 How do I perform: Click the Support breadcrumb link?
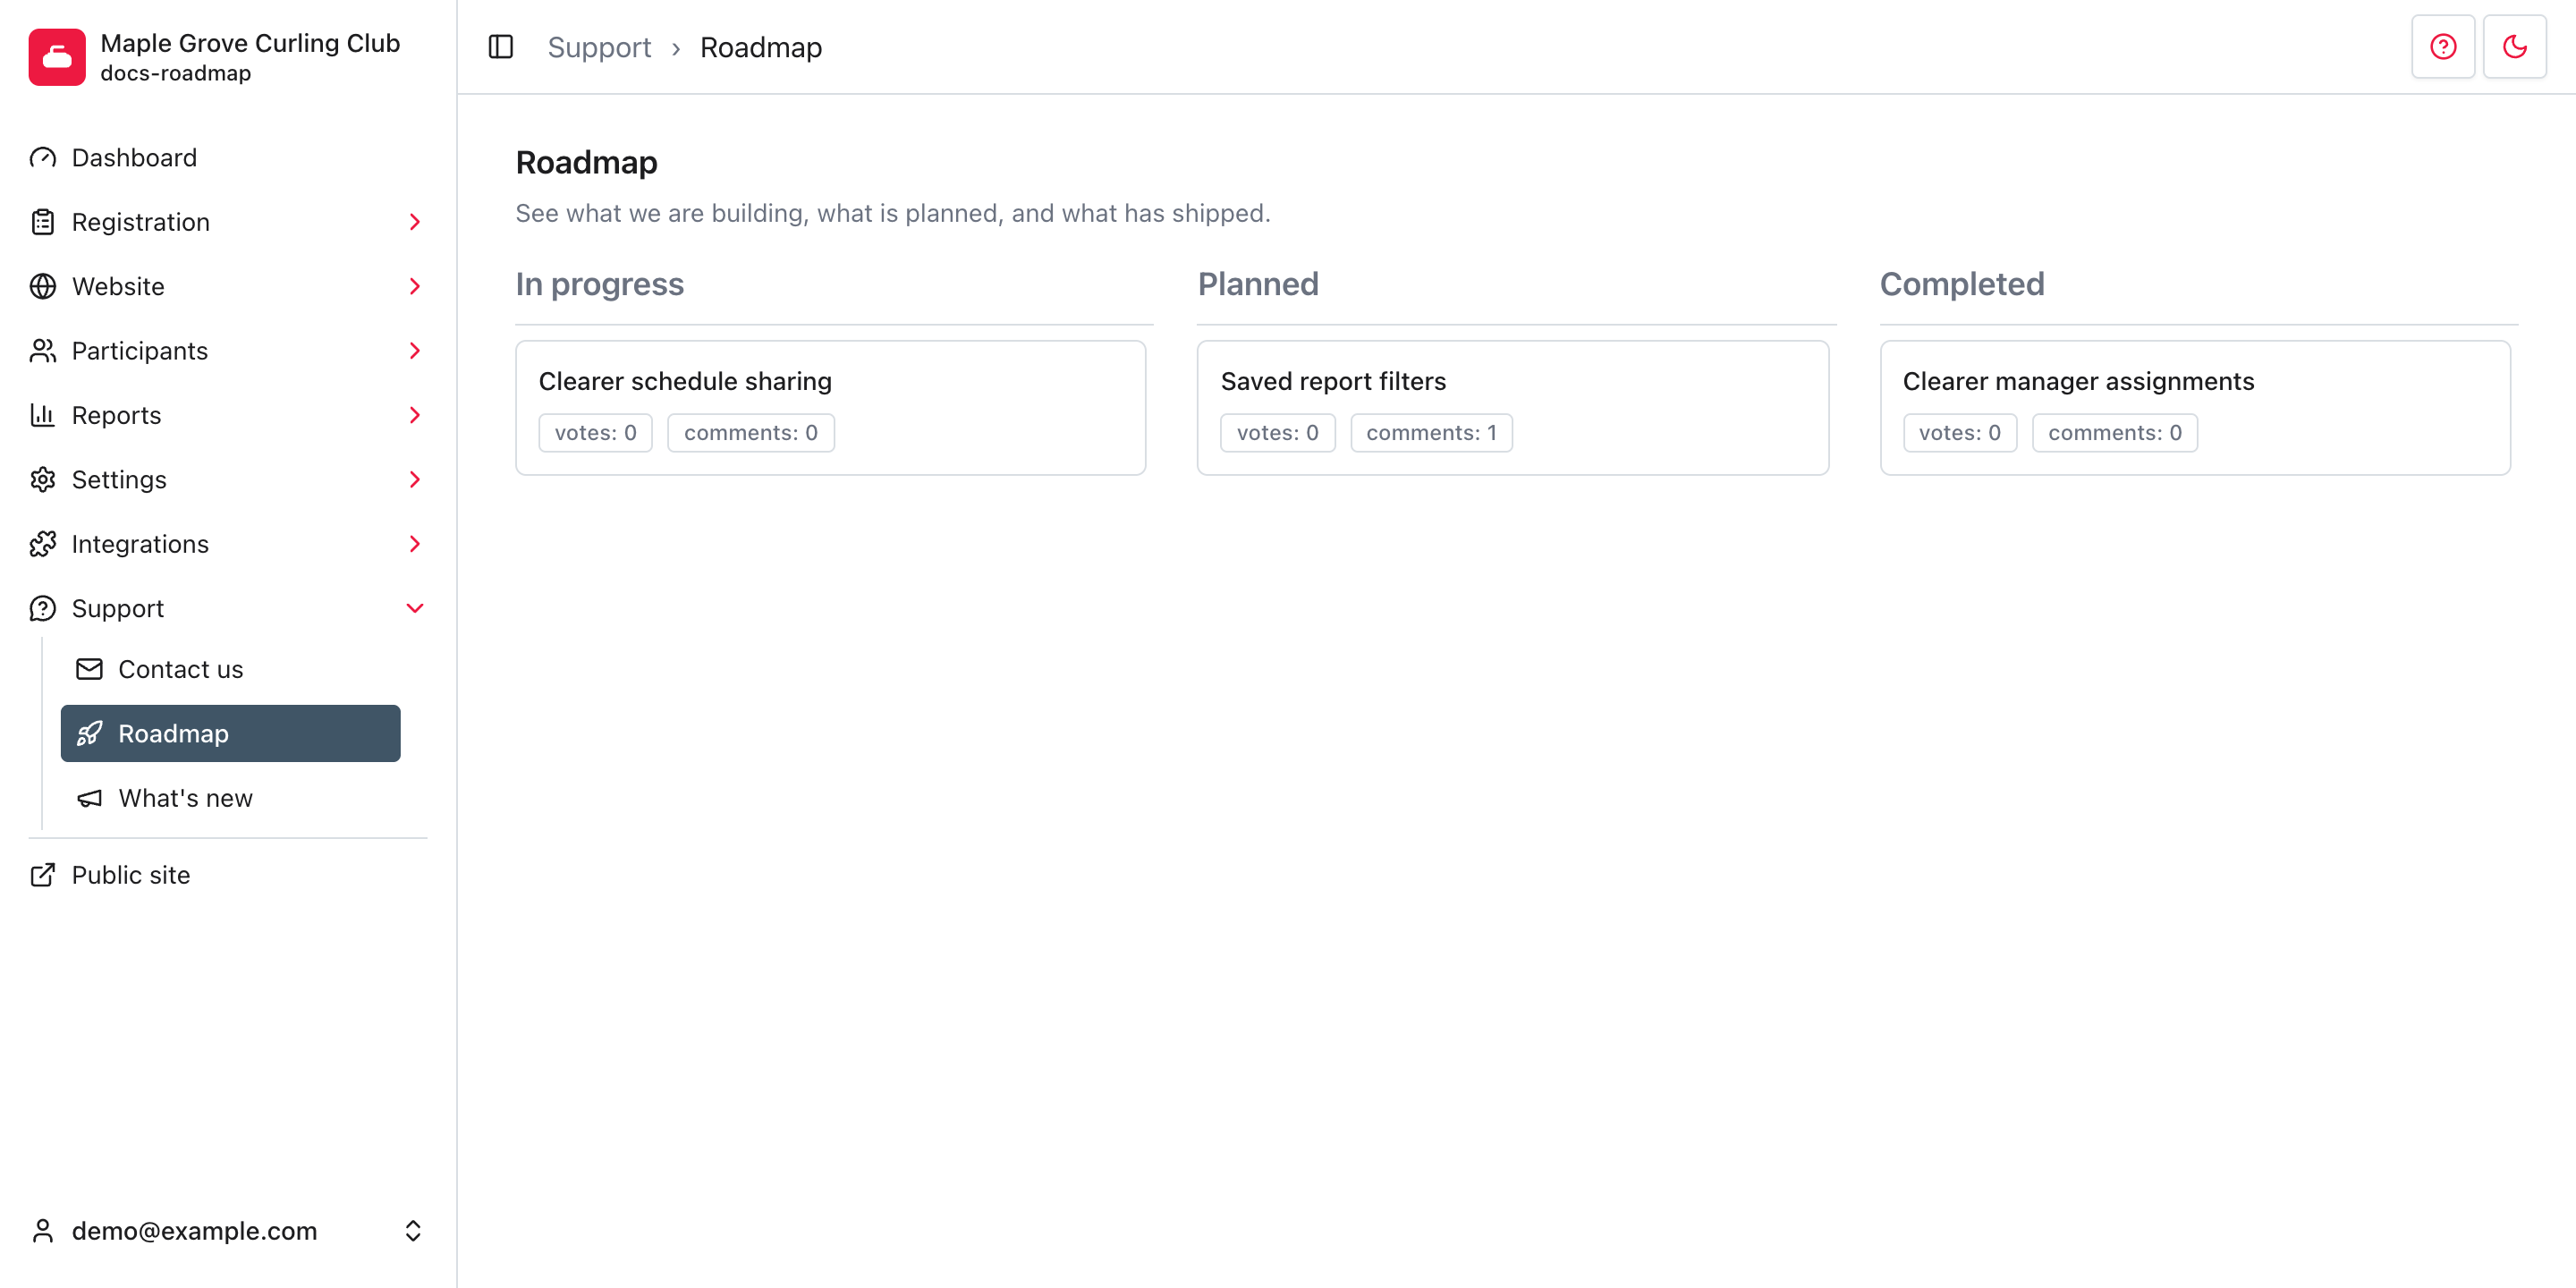coord(599,47)
